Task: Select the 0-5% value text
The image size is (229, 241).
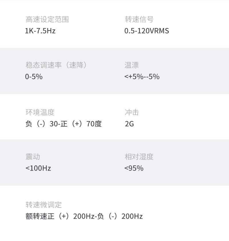Action: tap(34, 77)
